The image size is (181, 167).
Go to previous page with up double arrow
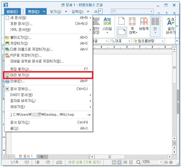(x=174, y=148)
